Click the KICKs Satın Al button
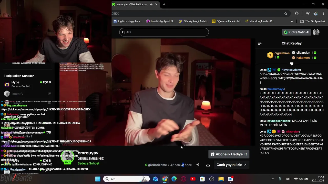Viewport: 328px width, 184px height. point(296,32)
